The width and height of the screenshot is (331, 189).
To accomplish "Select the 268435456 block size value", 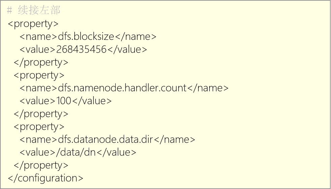I will pyautogui.click(x=81, y=49).
